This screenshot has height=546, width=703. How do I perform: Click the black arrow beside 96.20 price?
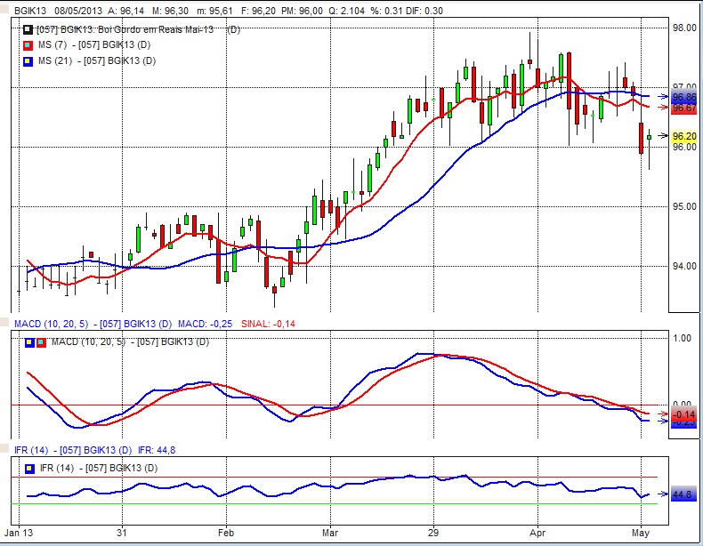661,136
